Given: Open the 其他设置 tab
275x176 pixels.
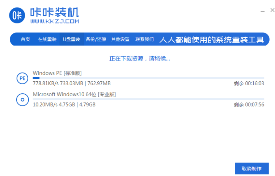Looking at the screenshot, I should (x=120, y=39).
